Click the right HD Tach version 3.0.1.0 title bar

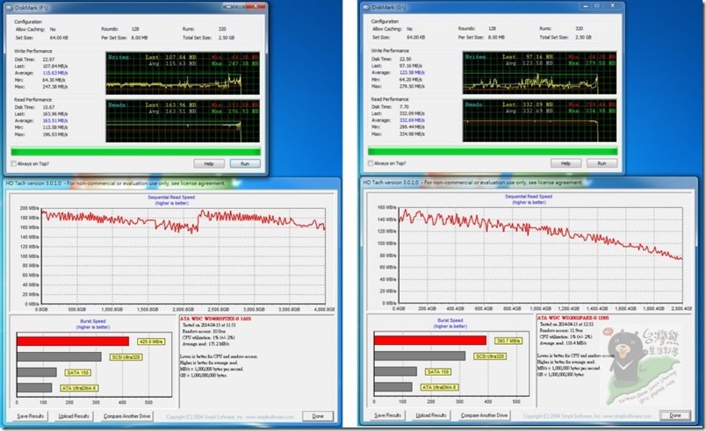click(x=529, y=183)
